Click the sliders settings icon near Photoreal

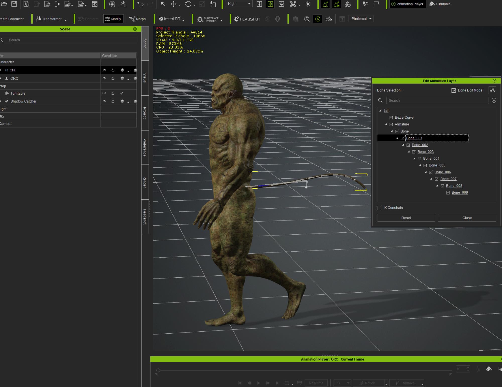coord(329,19)
